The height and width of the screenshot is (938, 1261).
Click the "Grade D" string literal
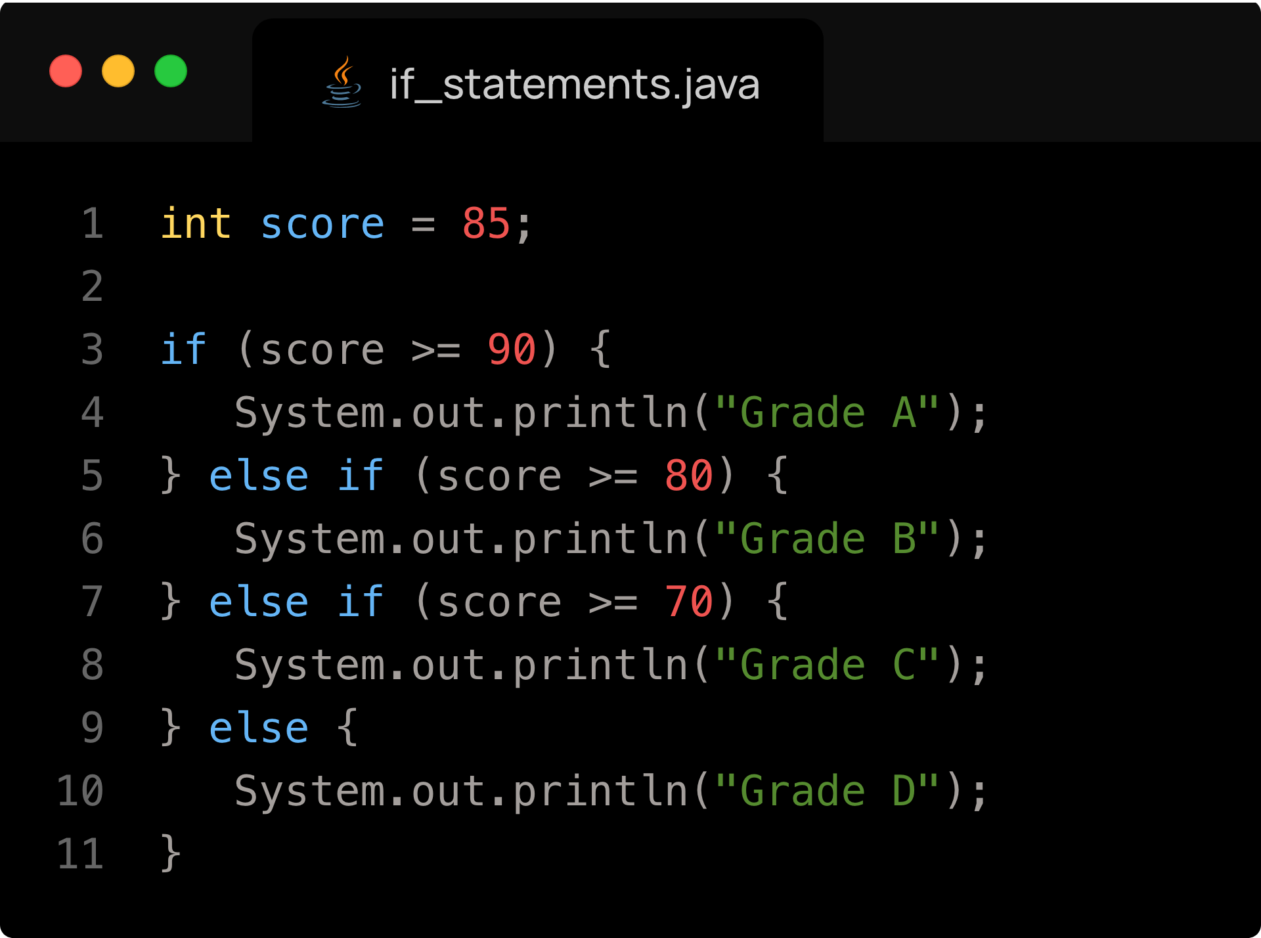click(x=827, y=792)
